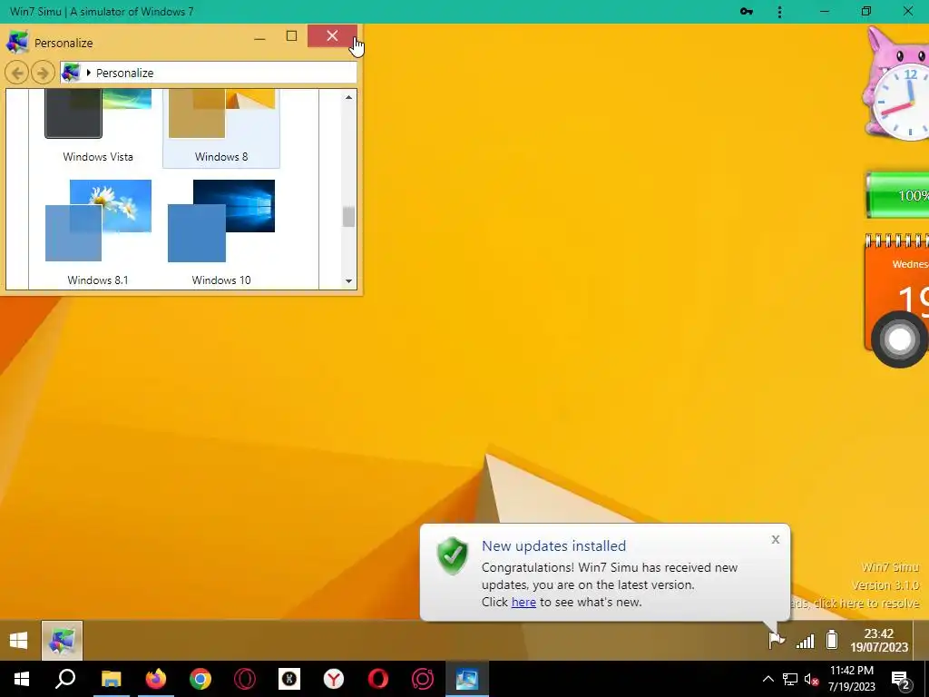
Task: Open the simulator Start button
Action: pos(18,640)
